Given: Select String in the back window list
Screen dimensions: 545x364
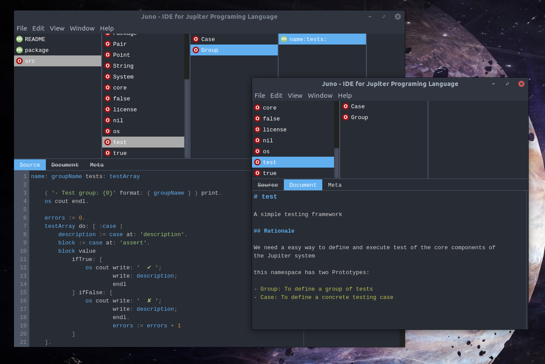Looking at the screenshot, I should tap(143, 66).
